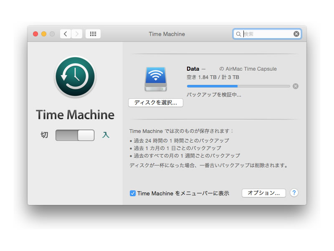This screenshot has height=251, width=334.
Task: Clear the search field with the X icon
Action: click(296, 34)
